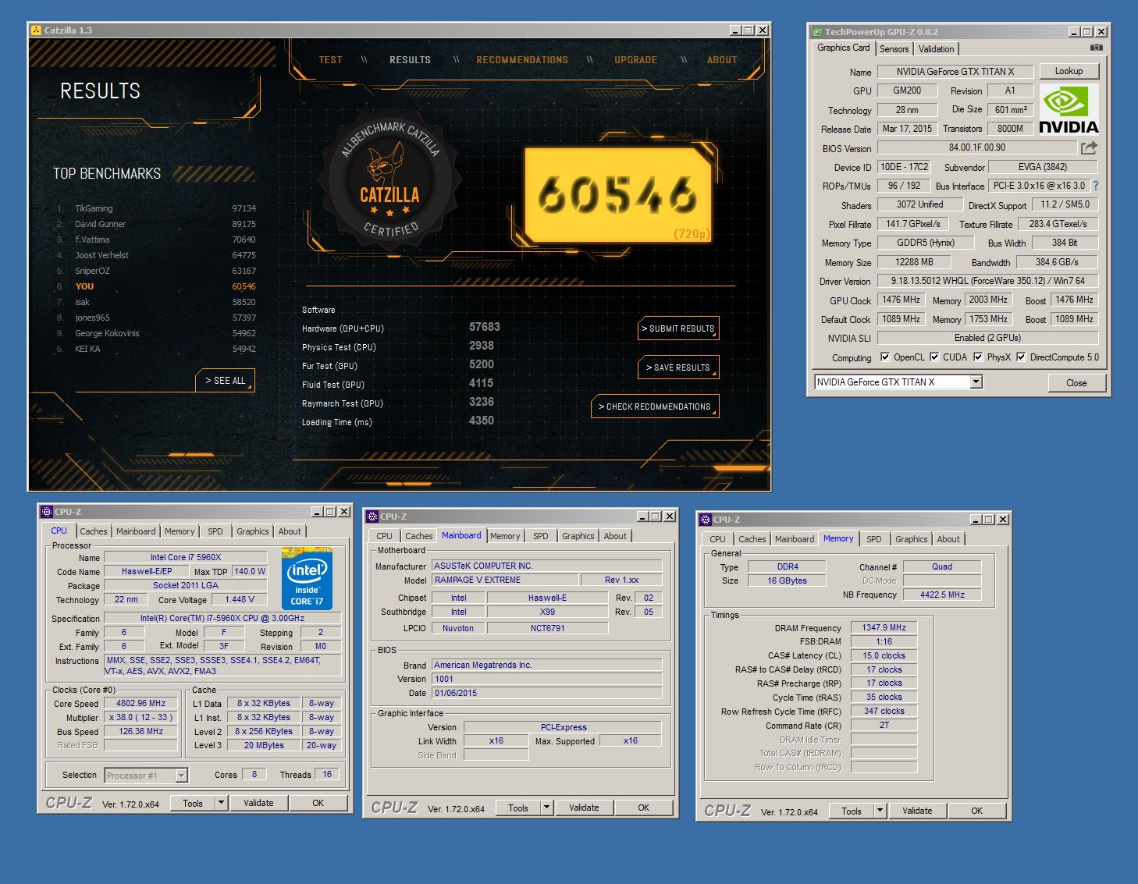The height and width of the screenshot is (884, 1138).
Task: Click the bus interface question mark icon
Action: [x=1096, y=186]
